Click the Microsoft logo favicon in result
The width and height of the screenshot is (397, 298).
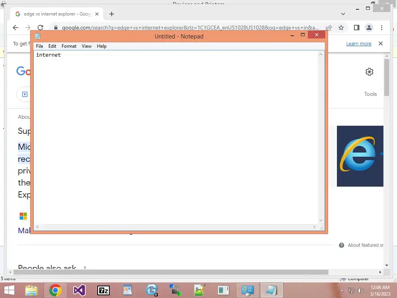tap(23, 216)
